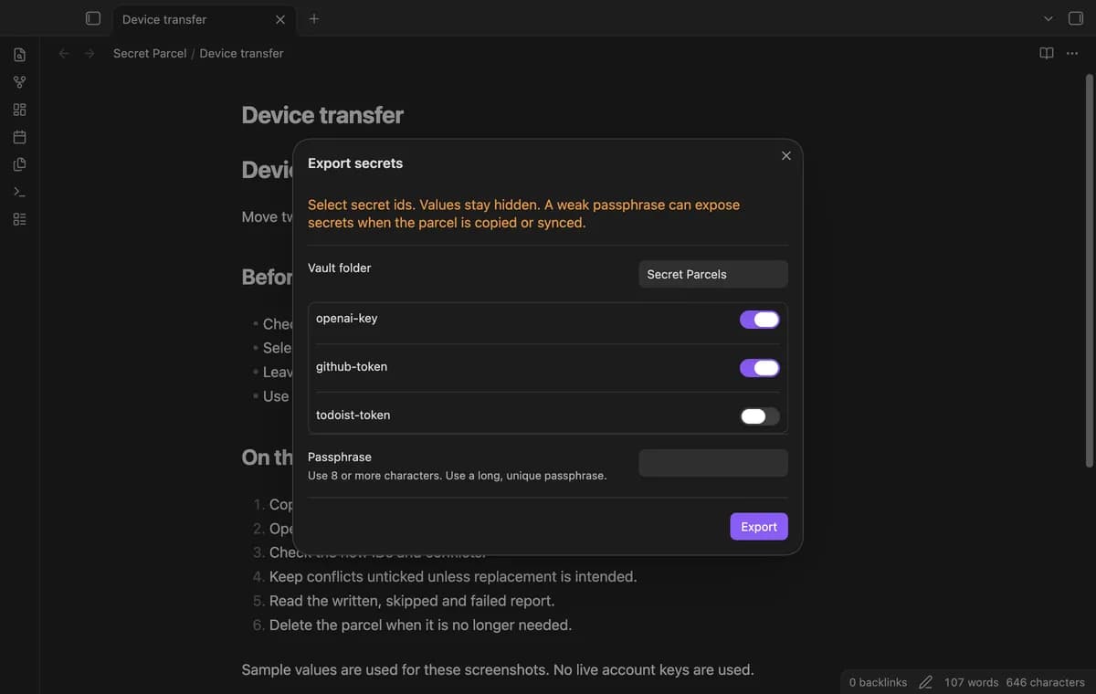
Task: Open more options three-dot menu
Action: tap(1072, 53)
